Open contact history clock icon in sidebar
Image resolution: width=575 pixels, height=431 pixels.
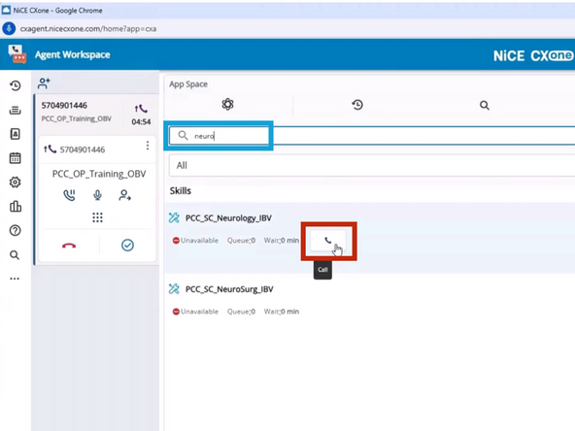coord(15,85)
